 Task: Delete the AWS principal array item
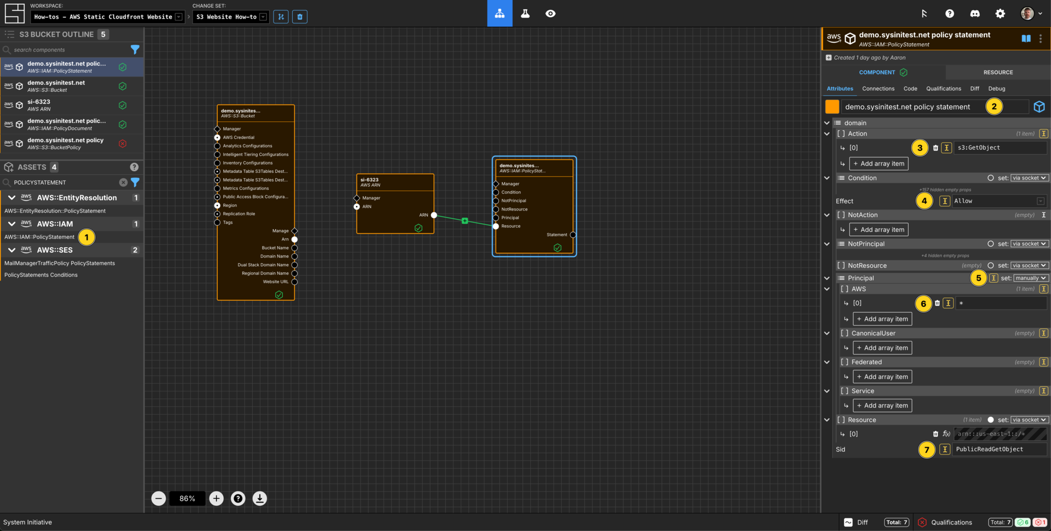[937, 303]
